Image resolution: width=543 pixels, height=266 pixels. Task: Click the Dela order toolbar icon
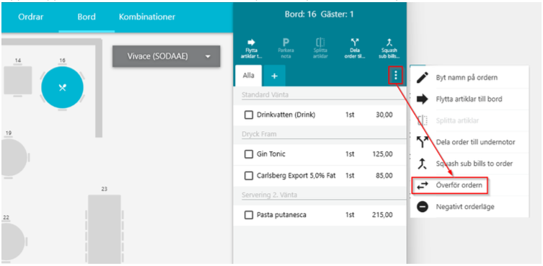[x=355, y=43]
